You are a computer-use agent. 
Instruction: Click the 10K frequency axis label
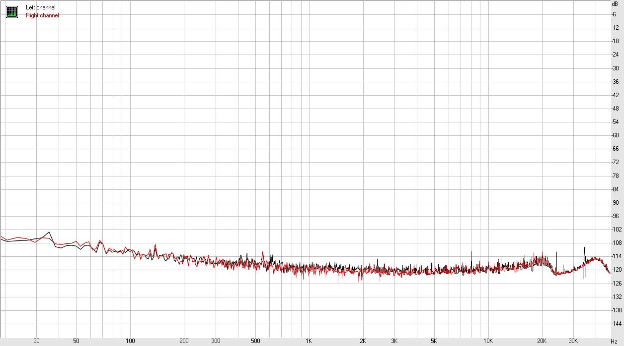point(488,341)
